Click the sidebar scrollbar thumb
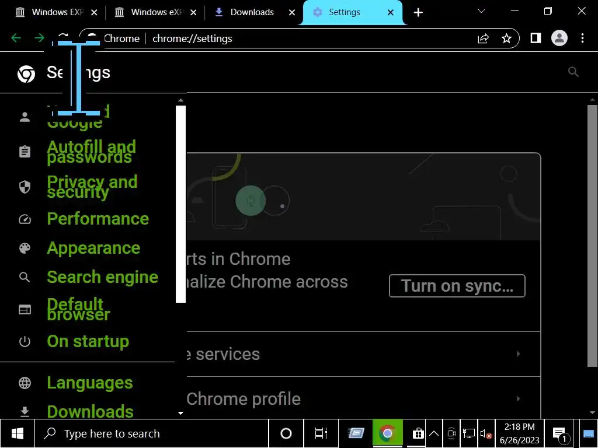This screenshot has height=448, width=598. click(x=180, y=204)
